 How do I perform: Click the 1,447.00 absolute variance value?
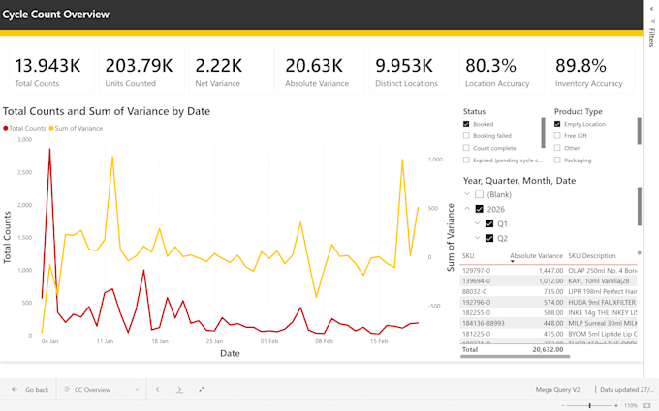pos(551,271)
